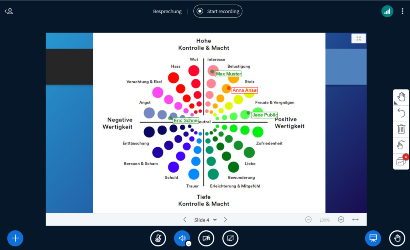The width and height of the screenshot is (410, 250).
Task: Open the users list panel toggle
Action: coord(9,11)
